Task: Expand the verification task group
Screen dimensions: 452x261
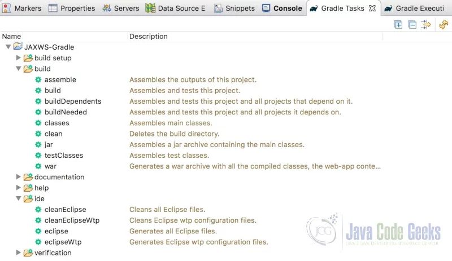Action: pyautogui.click(x=19, y=253)
